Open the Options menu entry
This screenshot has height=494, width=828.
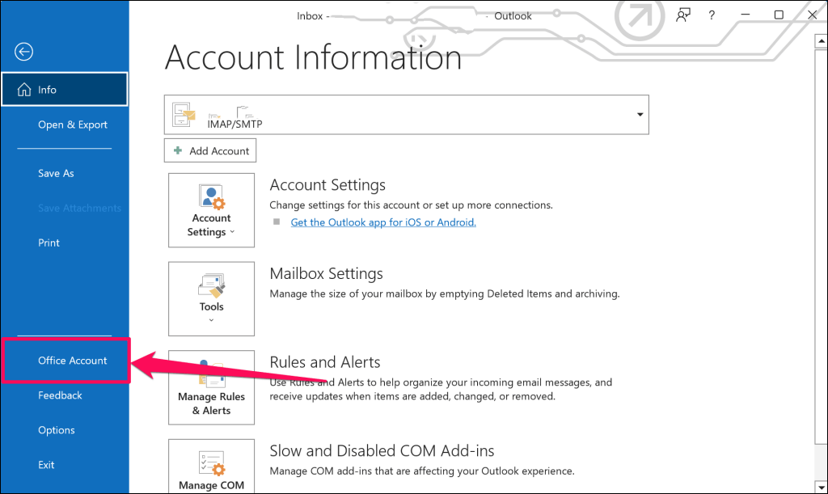point(57,430)
